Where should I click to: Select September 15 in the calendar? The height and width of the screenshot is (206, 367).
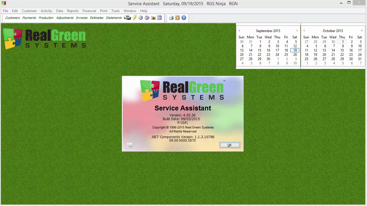click(x=259, y=50)
